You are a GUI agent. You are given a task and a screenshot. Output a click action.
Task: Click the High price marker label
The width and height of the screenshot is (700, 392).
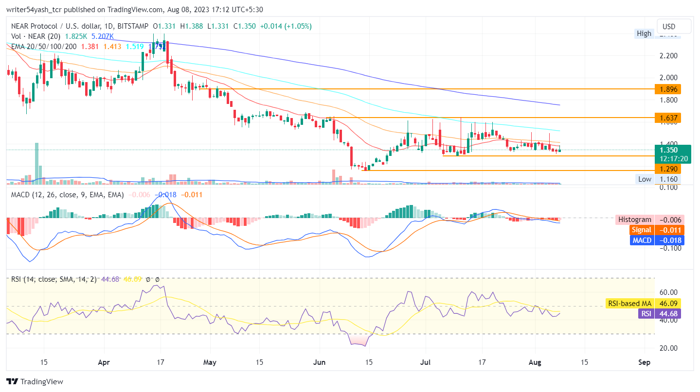pos(644,33)
